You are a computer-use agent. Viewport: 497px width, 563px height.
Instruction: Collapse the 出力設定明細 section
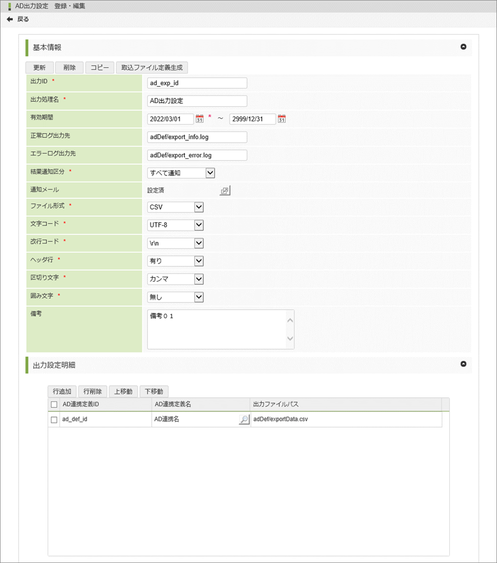coord(463,364)
